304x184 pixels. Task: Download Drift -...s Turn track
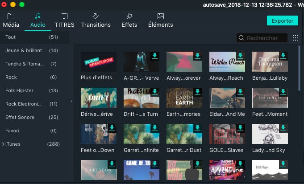[x=155, y=92]
